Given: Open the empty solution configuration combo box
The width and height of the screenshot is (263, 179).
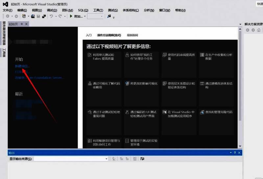Looking at the screenshot, I should pos(95,16).
